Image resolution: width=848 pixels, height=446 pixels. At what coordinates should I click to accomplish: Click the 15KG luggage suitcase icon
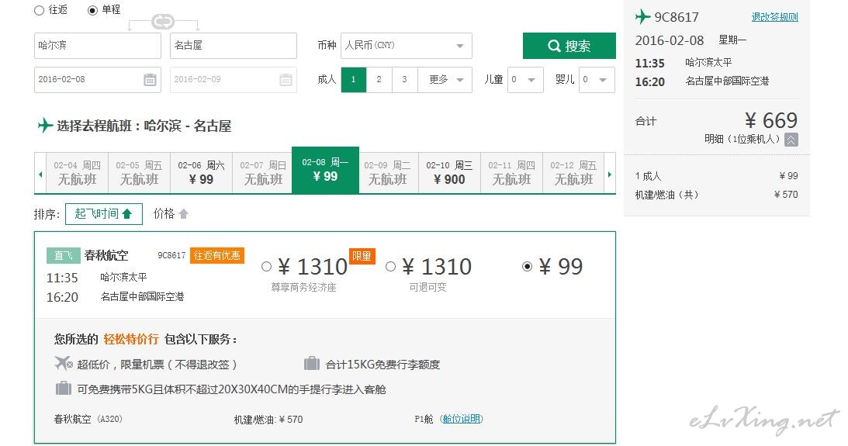[x=312, y=363]
